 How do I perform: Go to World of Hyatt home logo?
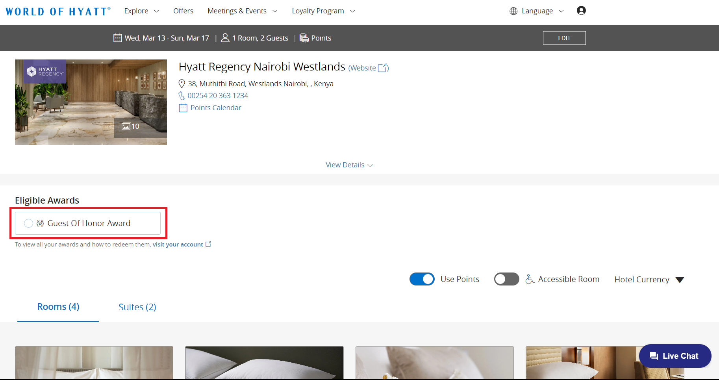[58, 11]
